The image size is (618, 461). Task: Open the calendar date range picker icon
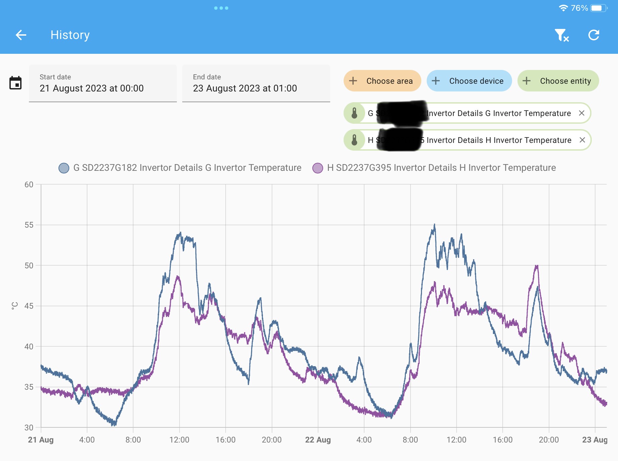15,83
